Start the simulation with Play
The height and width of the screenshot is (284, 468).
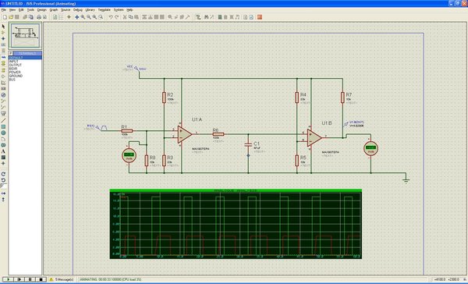coord(8,279)
